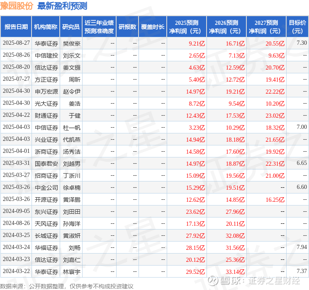Click 2.65亿 net profit value
This screenshot has width=309, height=290.
[x=197, y=56]
